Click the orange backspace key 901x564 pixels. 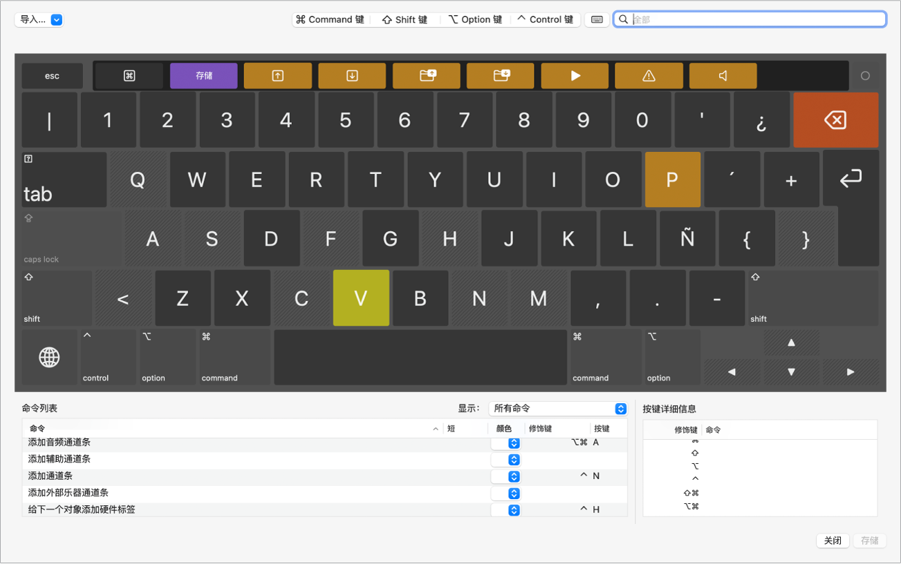pos(836,120)
